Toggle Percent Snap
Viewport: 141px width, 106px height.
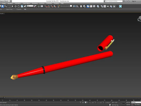click(x=52, y=6)
